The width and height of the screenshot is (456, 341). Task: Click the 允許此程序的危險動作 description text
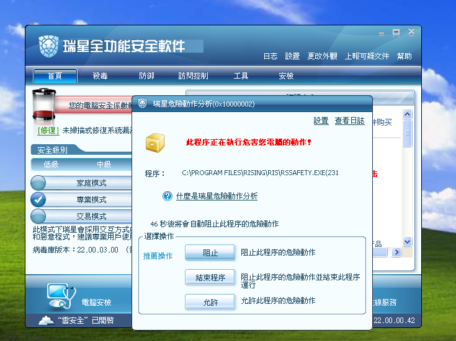tap(278, 301)
